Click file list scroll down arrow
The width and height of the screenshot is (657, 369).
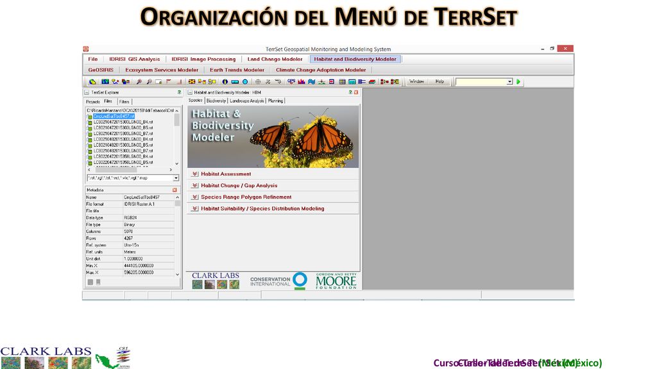[x=177, y=163]
